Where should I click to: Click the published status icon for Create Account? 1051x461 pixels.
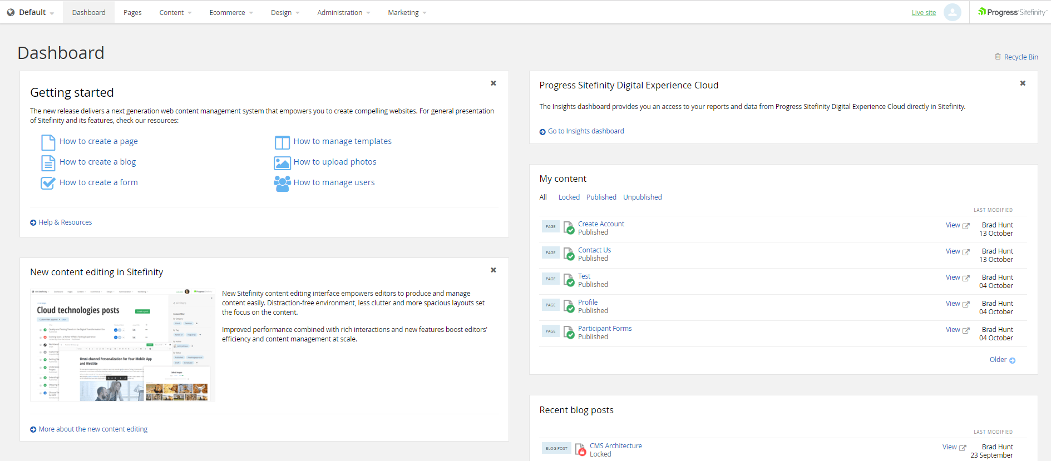pyautogui.click(x=569, y=227)
